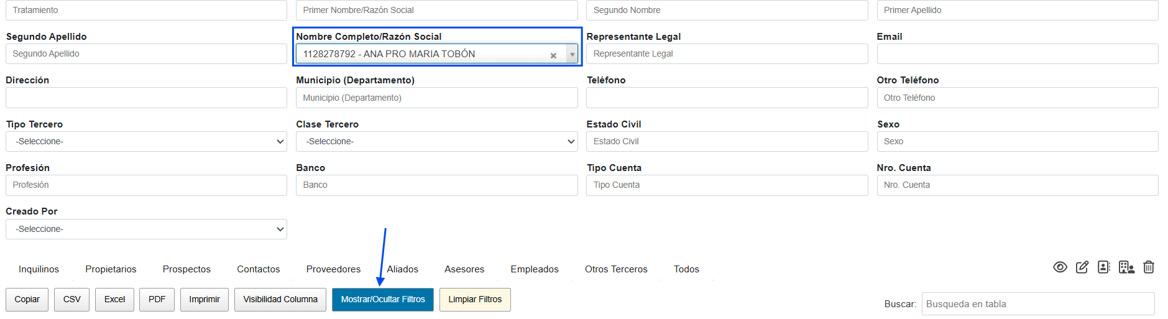This screenshot has height=319, width=1168.
Task: Click the Busqueda en tabla search field
Action: click(1037, 304)
